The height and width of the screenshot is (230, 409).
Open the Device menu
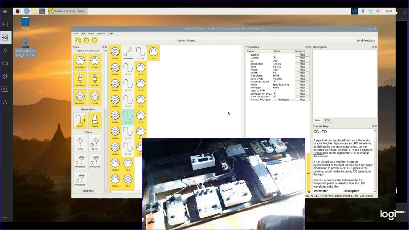pyautogui.click(x=101, y=34)
